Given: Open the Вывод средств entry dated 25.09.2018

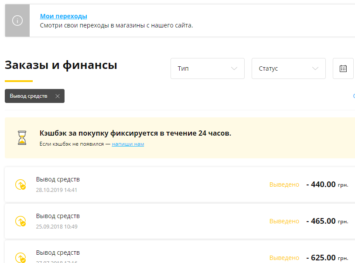Looking at the screenshot, I should coord(58,216).
